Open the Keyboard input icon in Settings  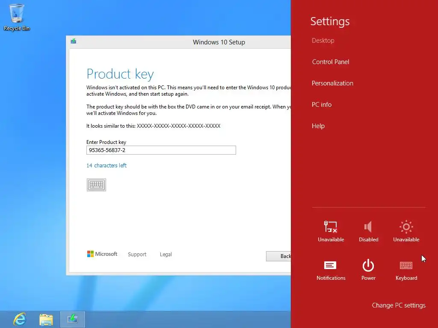click(x=406, y=270)
